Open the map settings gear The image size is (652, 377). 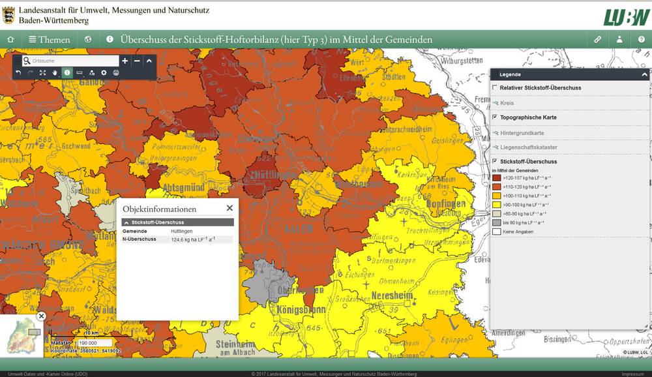click(x=104, y=72)
